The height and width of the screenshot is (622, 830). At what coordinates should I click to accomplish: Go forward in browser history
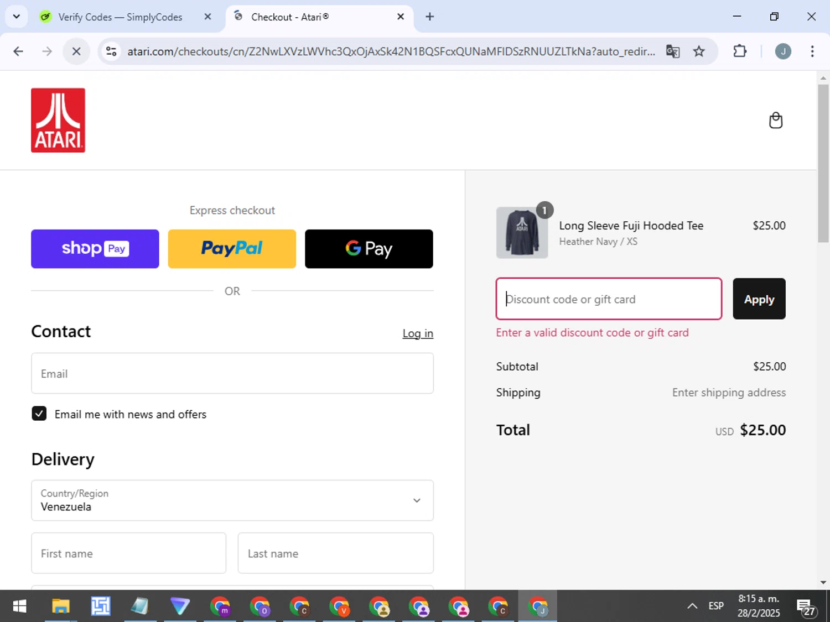47,51
